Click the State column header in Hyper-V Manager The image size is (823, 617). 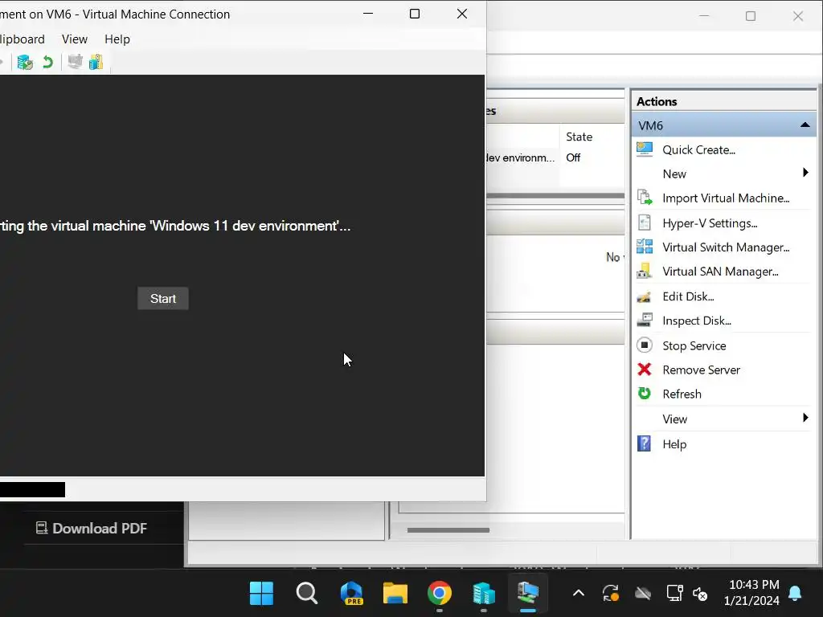coord(579,137)
